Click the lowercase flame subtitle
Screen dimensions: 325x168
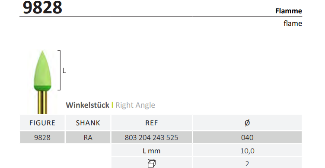coord(293,23)
